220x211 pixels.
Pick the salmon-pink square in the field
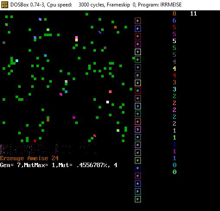click(110, 92)
